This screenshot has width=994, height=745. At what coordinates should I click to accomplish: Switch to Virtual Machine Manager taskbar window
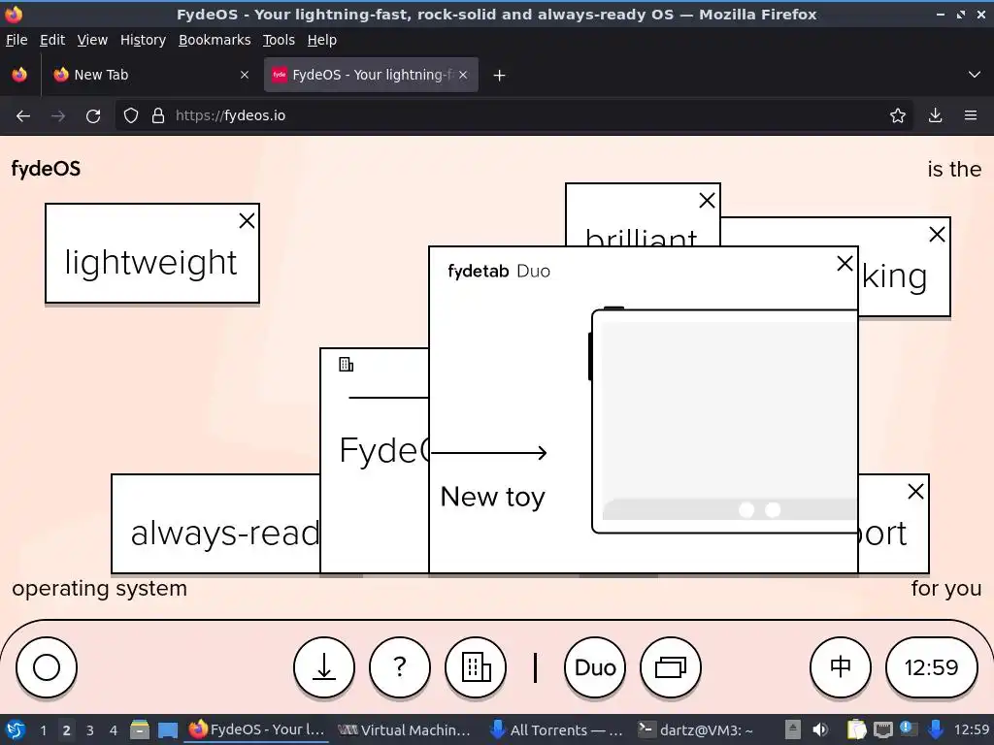tap(406, 729)
